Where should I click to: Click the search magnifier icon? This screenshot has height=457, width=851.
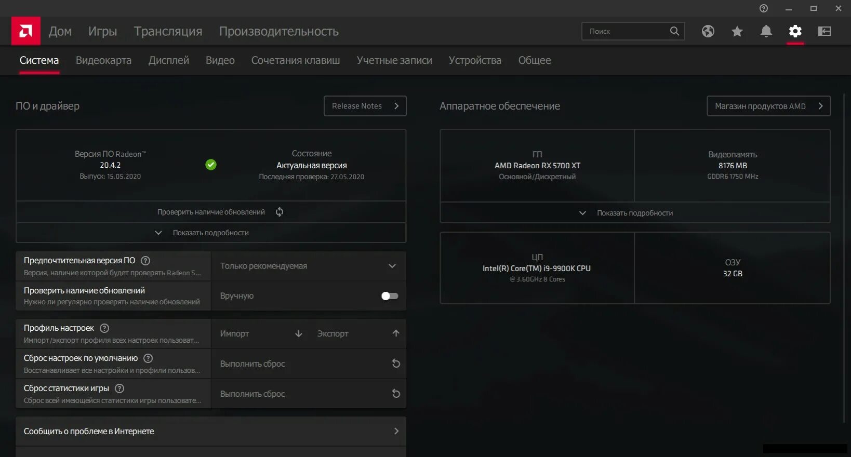pos(674,31)
